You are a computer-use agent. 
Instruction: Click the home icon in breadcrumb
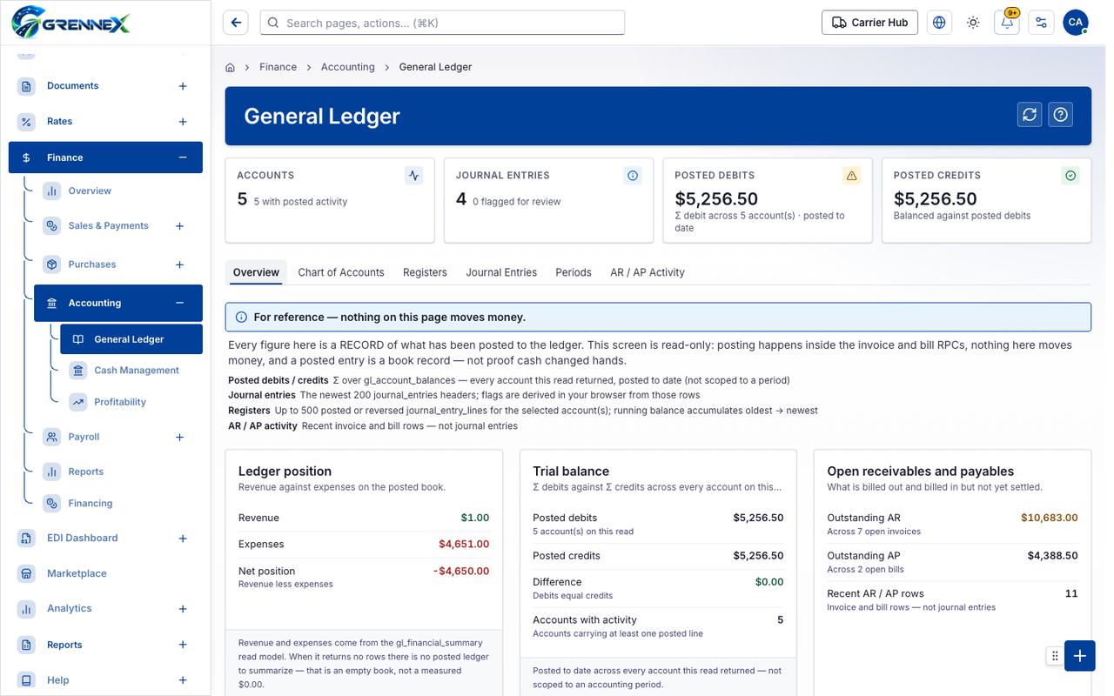click(x=231, y=67)
